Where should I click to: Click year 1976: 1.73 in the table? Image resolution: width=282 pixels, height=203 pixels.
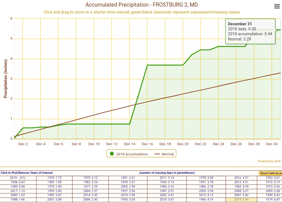[x=54, y=178]
